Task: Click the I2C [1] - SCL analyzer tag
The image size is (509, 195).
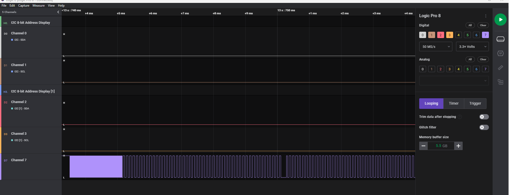Action: tap(20, 140)
